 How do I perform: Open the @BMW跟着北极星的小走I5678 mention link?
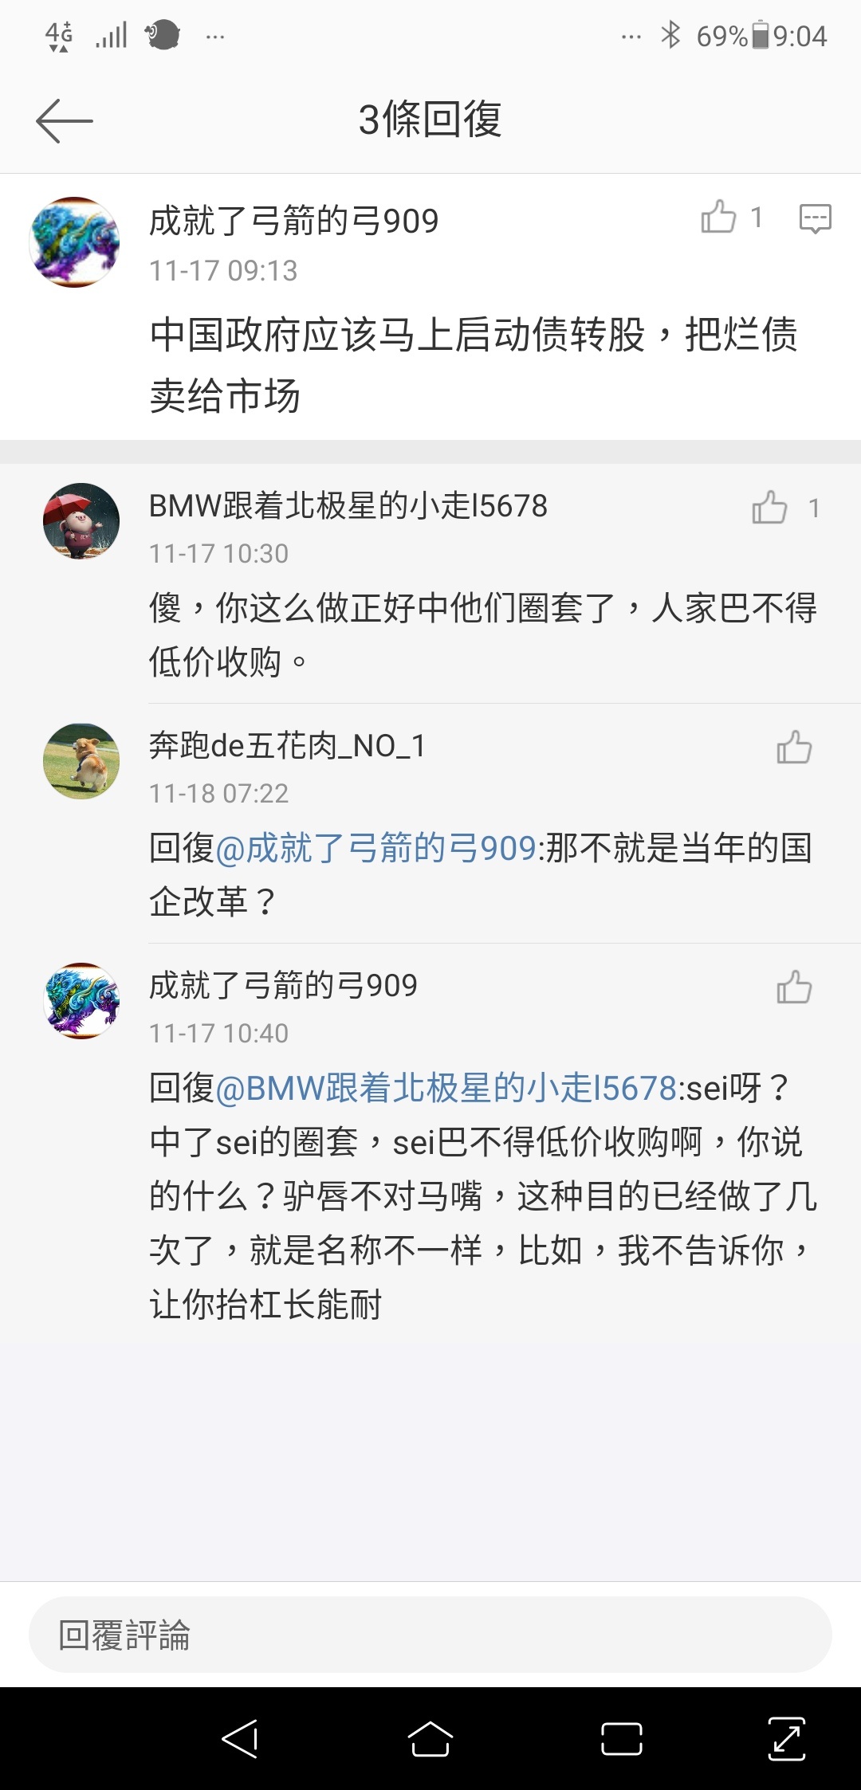tap(446, 1088)
